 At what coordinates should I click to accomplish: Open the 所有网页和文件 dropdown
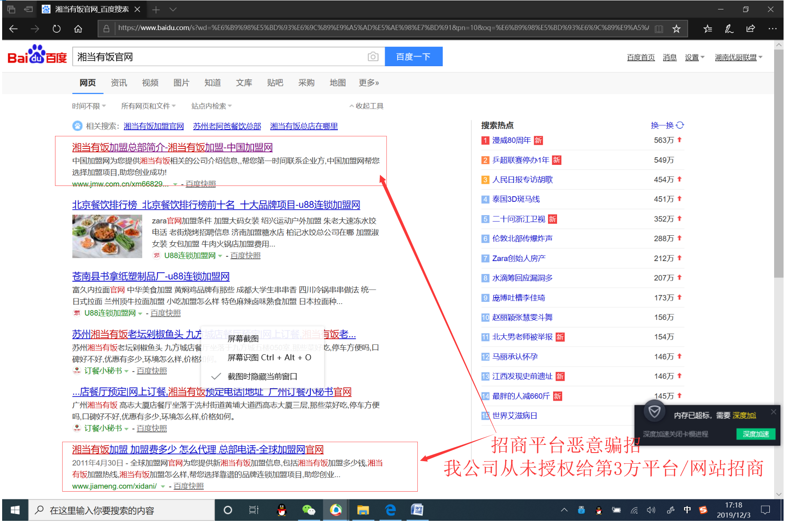(x=148, y=106)
